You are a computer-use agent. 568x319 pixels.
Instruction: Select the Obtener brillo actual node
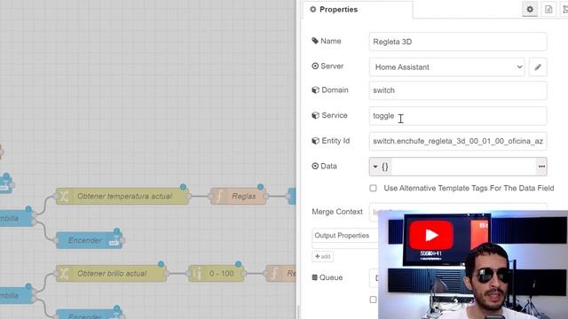[x=111, y=274]
